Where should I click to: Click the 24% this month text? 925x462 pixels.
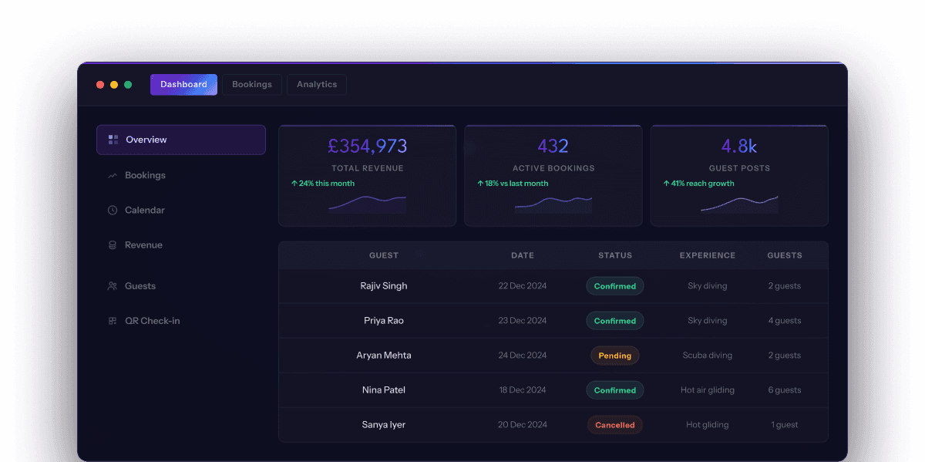click(x=327, y=184)
